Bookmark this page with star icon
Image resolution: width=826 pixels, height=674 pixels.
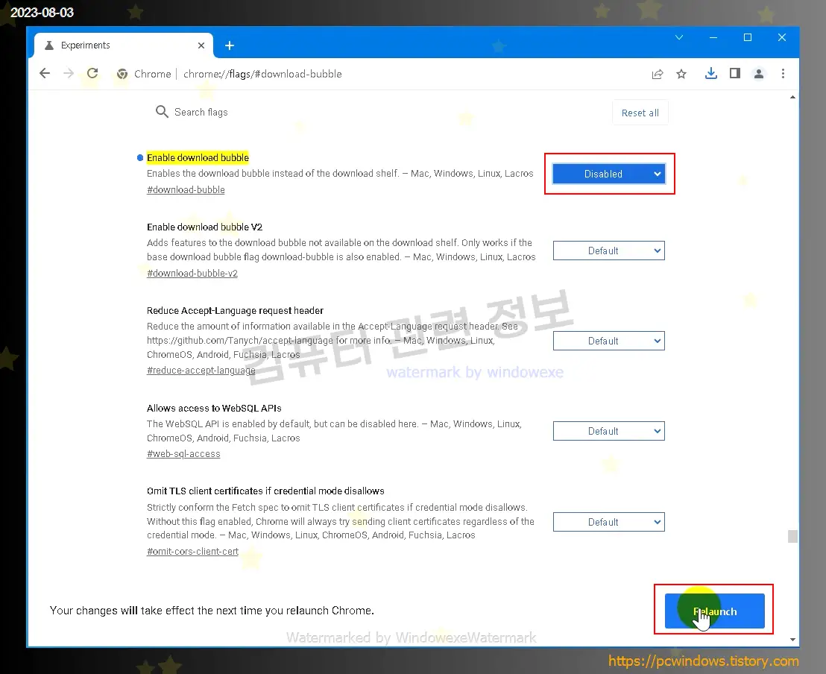pos(681,74)
